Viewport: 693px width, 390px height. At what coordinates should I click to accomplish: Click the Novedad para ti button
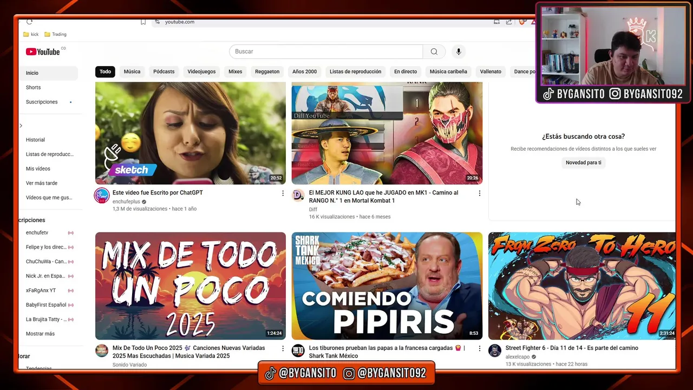click(583, 162)
